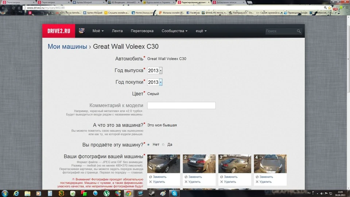Open the Windows Start button

click(5, 193)
